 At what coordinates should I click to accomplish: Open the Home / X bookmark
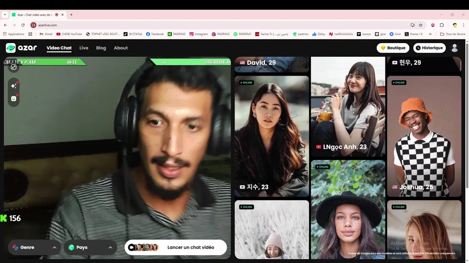pyautogui.click(x=414, y=34)
